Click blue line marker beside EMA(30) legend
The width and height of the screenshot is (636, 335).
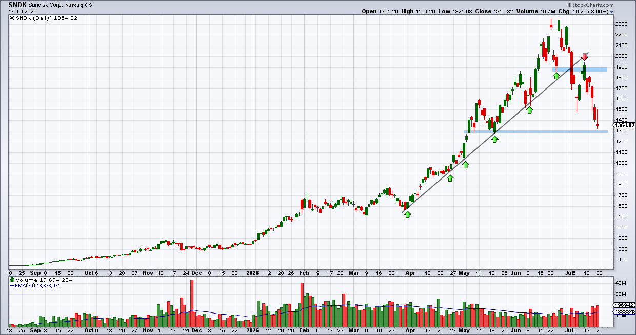coord(12,286)
